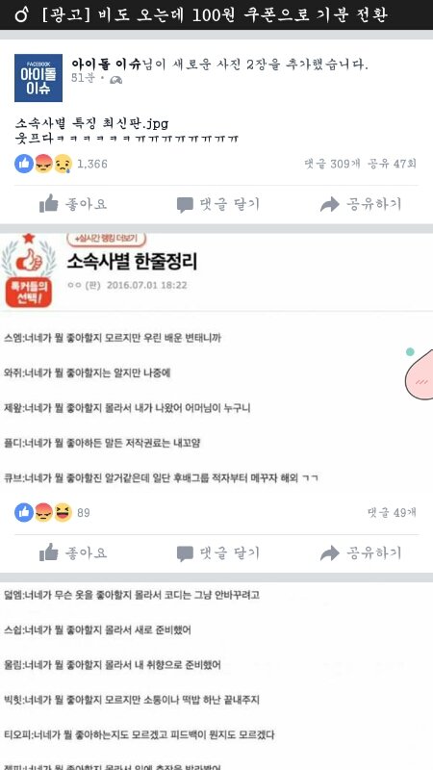This screenshot has height=770, width=433.
Task: Click the 공유하기 button on second post
Action: (361, 553)
